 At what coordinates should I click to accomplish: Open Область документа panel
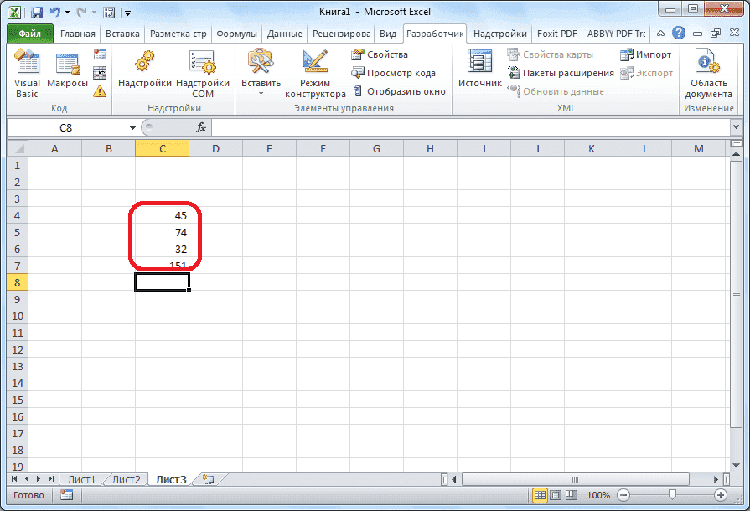pos(708,74)
